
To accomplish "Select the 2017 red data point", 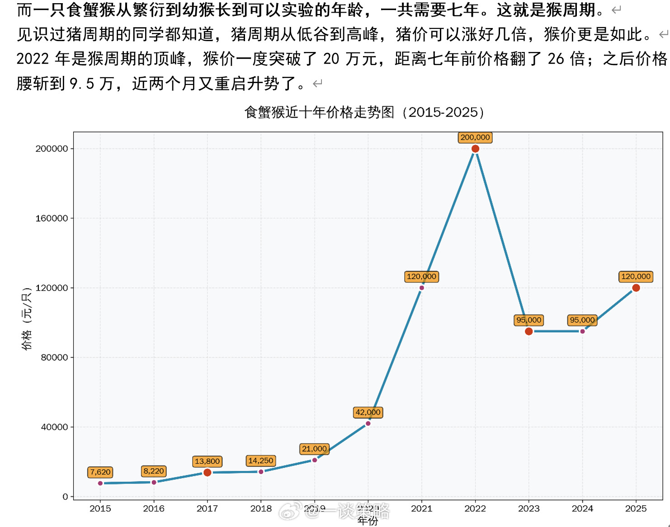I will click(207, 472).
